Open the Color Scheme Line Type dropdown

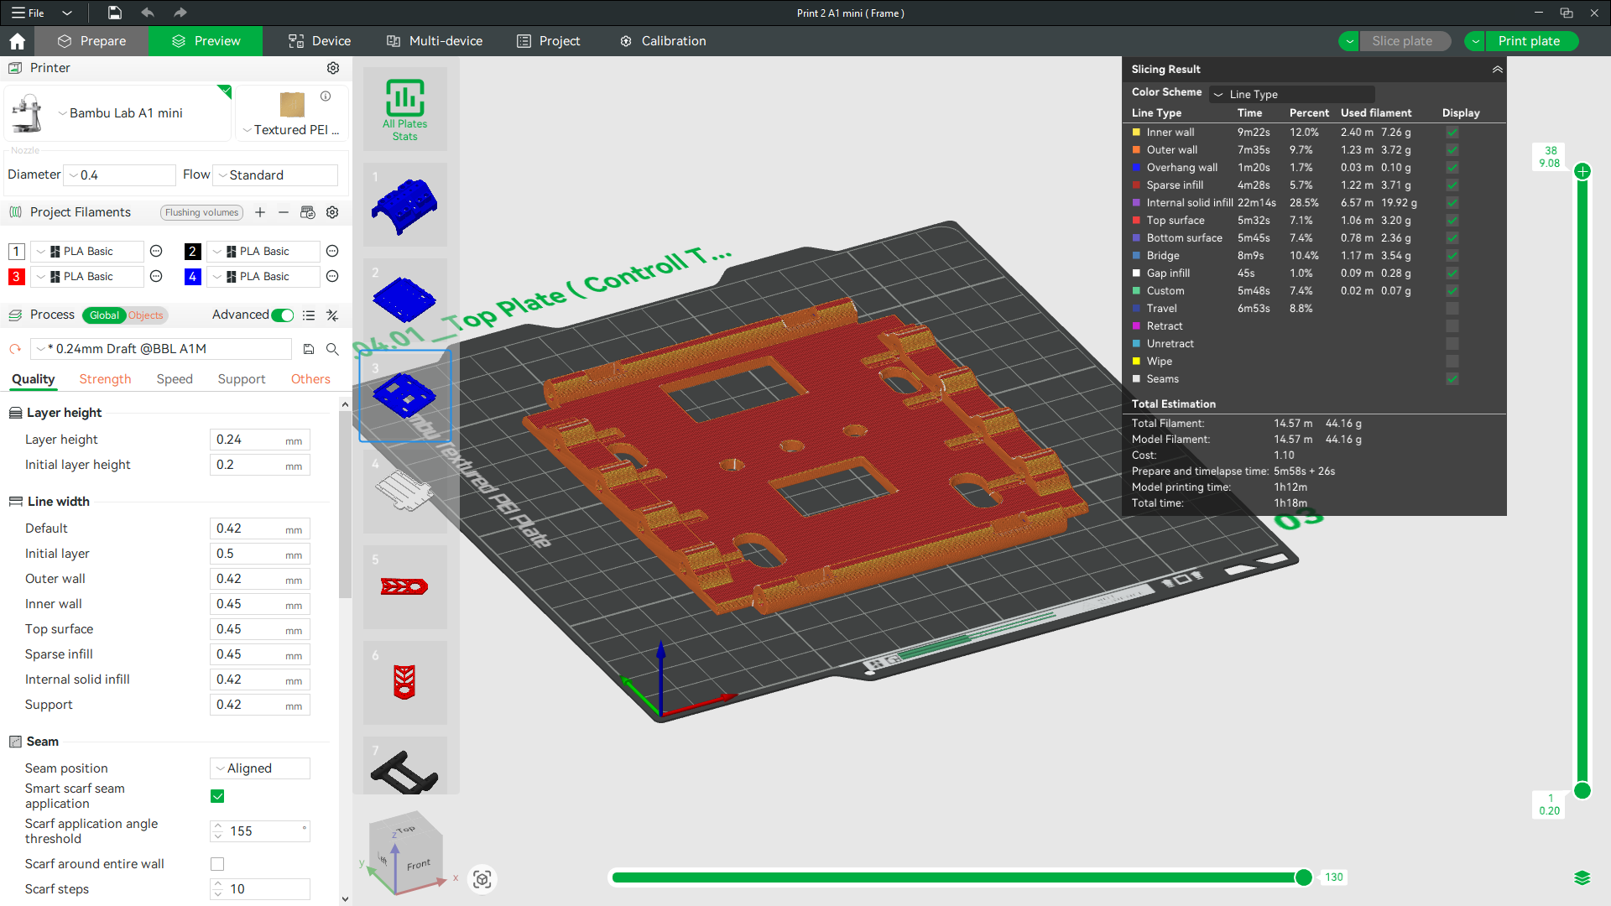[1292, 94]
